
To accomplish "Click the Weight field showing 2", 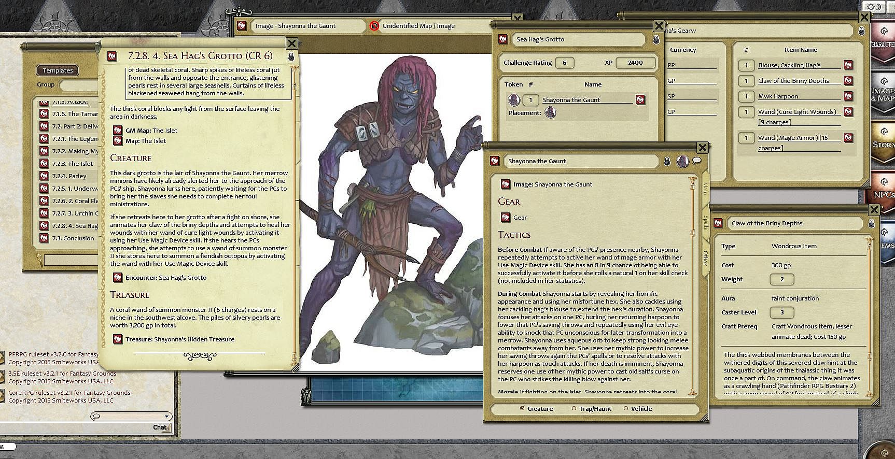I will (782, 279).
